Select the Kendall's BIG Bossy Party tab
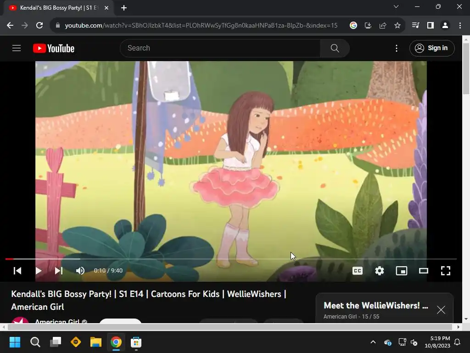 coord(58,8)
